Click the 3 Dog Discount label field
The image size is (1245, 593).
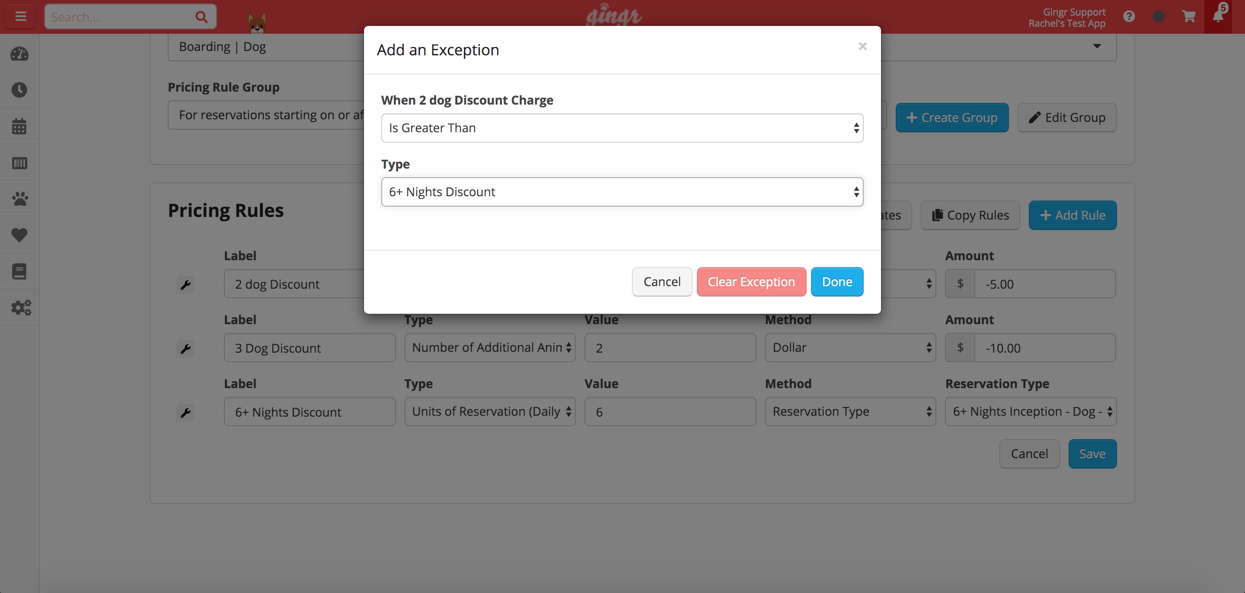pyautogui.click(x=310, y=348)
